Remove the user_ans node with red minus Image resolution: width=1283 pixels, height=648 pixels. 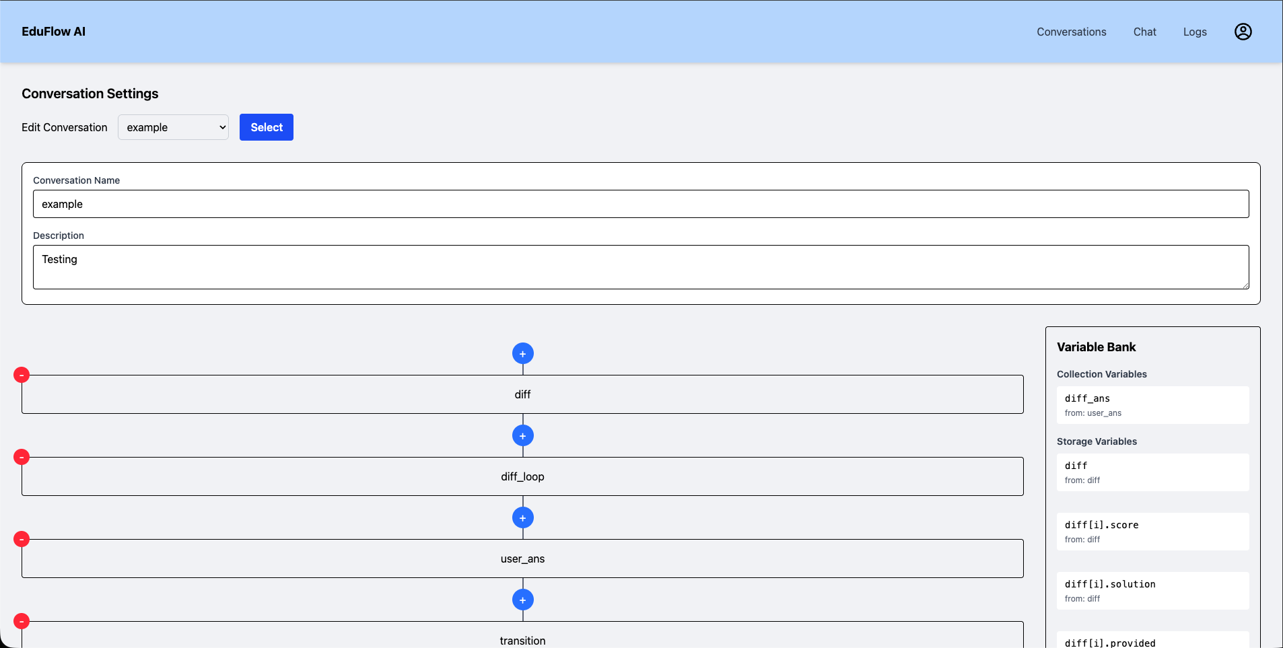[22, 539]
